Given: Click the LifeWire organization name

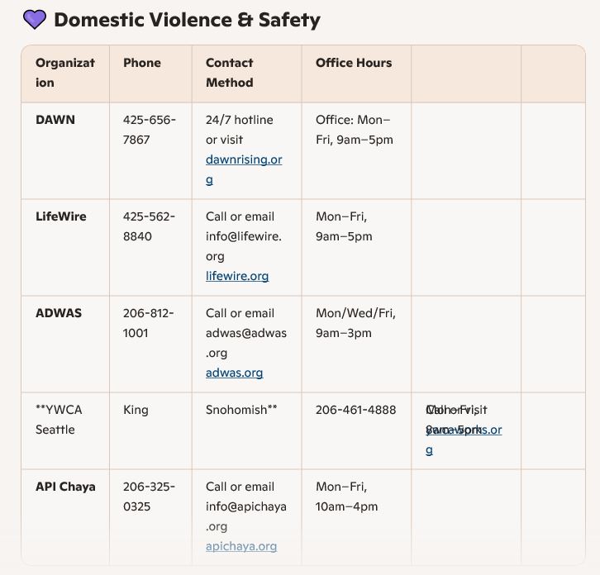Looking at the screenshot, I should pyautogui.click(x=61, y=216).
